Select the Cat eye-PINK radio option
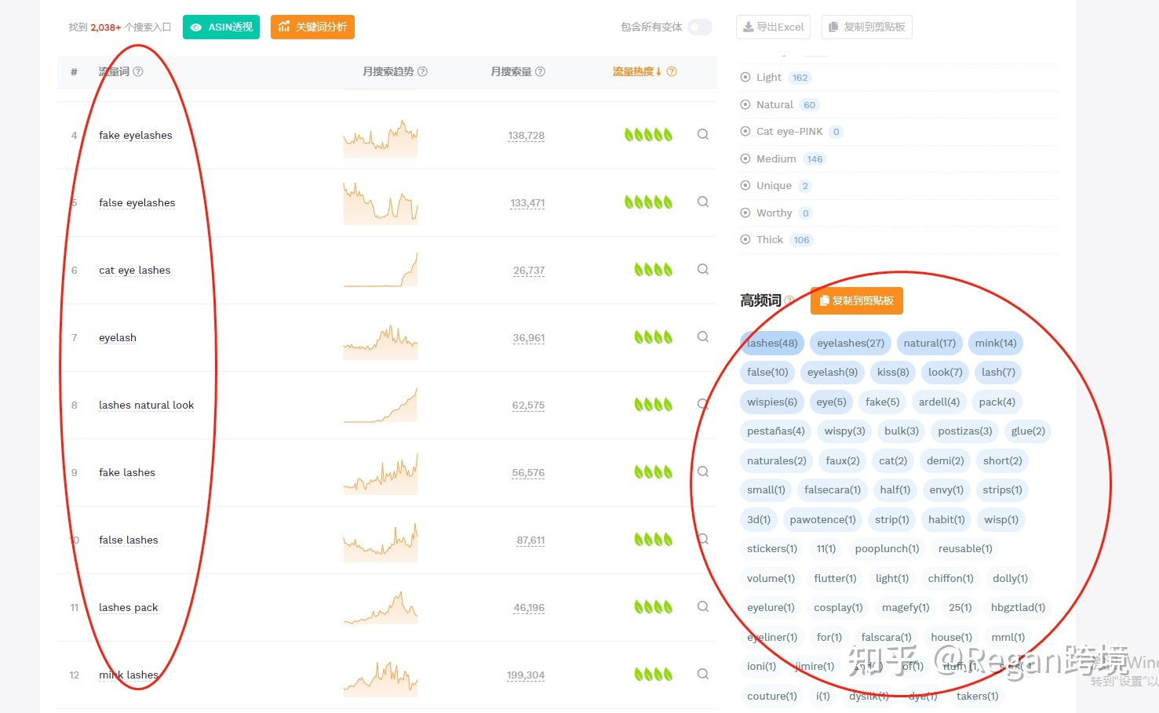Viewport: 1159px width, 713px height. coord(745,131)
